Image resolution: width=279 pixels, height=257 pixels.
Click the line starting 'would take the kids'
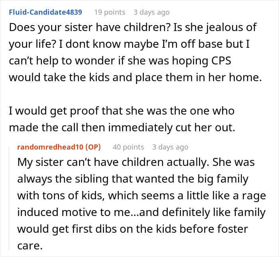pyautogui.click(x=136, y=78)
